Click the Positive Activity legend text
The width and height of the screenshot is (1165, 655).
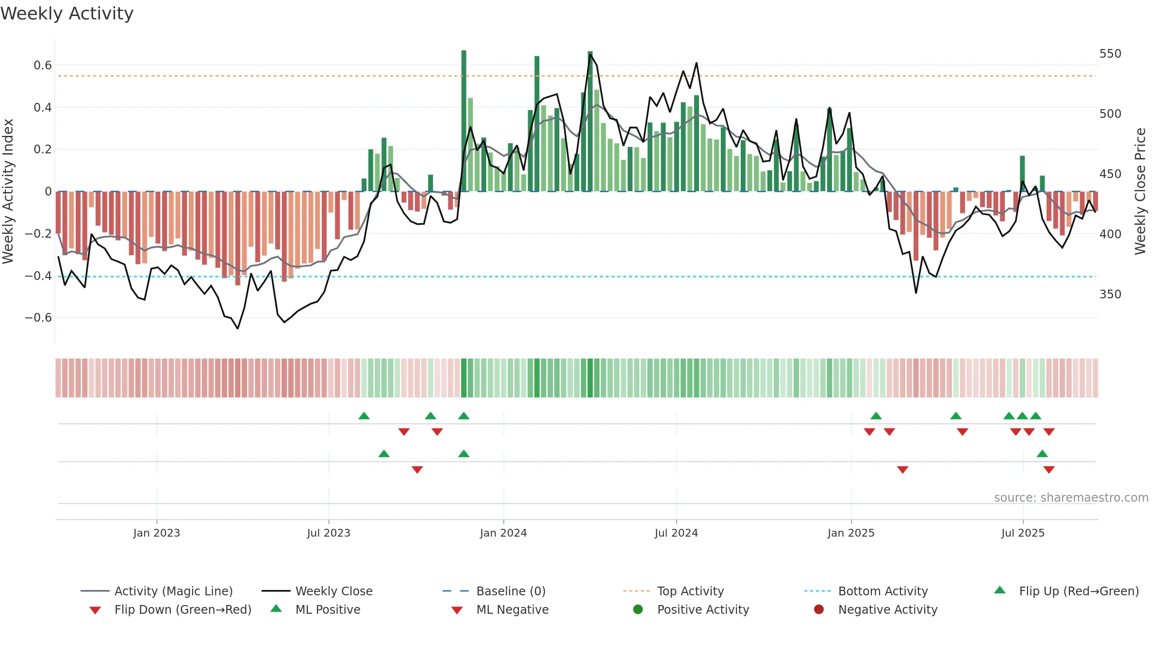coord(703,609)
